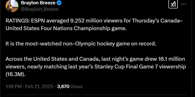The width and height of the screenshot is (195, 97).
Task: Click the word RATINGS: in the post
Action: click(18, 21)
